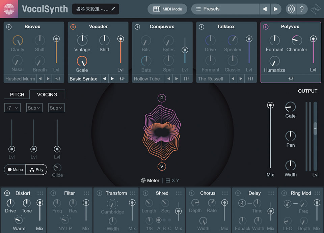The width and height of the screenshot is (324, 233).
Task: Click the Filter NY LP type selector
Action: (65, 220)
